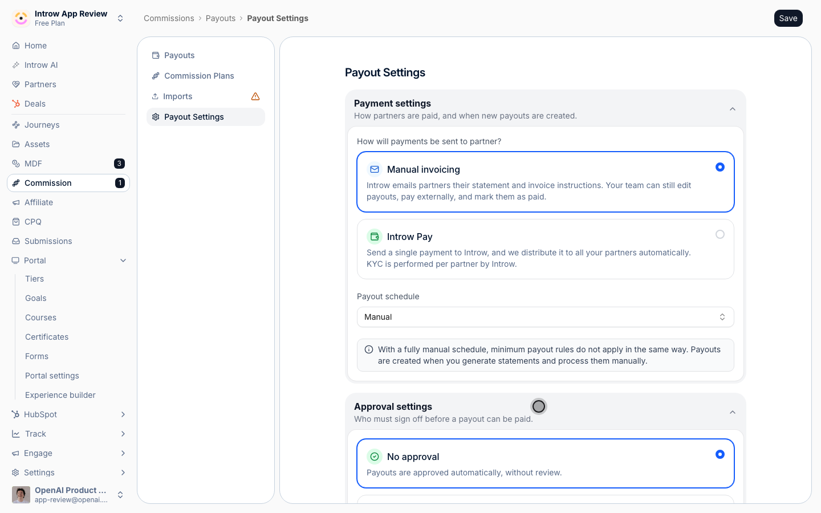This screenshot has width=821, height=513.
Task: Click the Imports warning triangle icon
Action: coord(255,96)
